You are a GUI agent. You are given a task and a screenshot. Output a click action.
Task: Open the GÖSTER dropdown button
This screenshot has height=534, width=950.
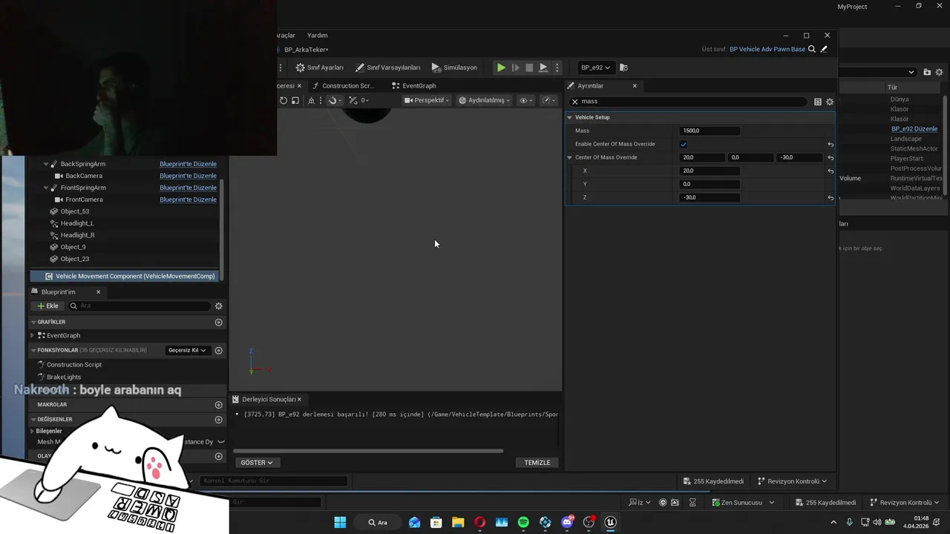256,462
